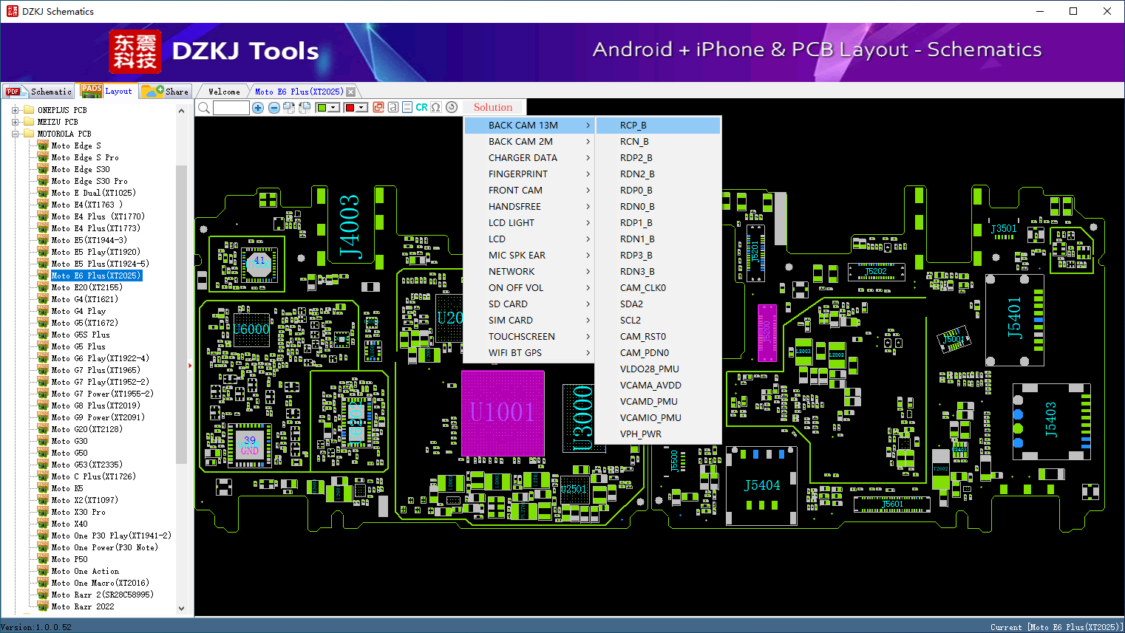The image size is (1125, 633).
Task: Open the TOUCHSCREEN menu entry
Action: click(x=529, y=337)
